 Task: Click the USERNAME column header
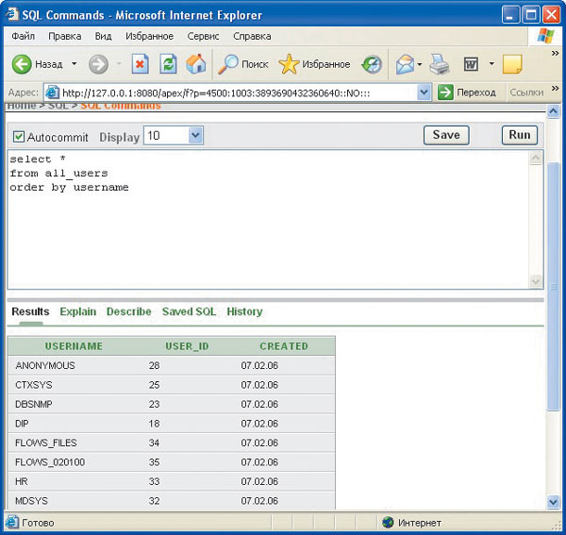point(74,346)
